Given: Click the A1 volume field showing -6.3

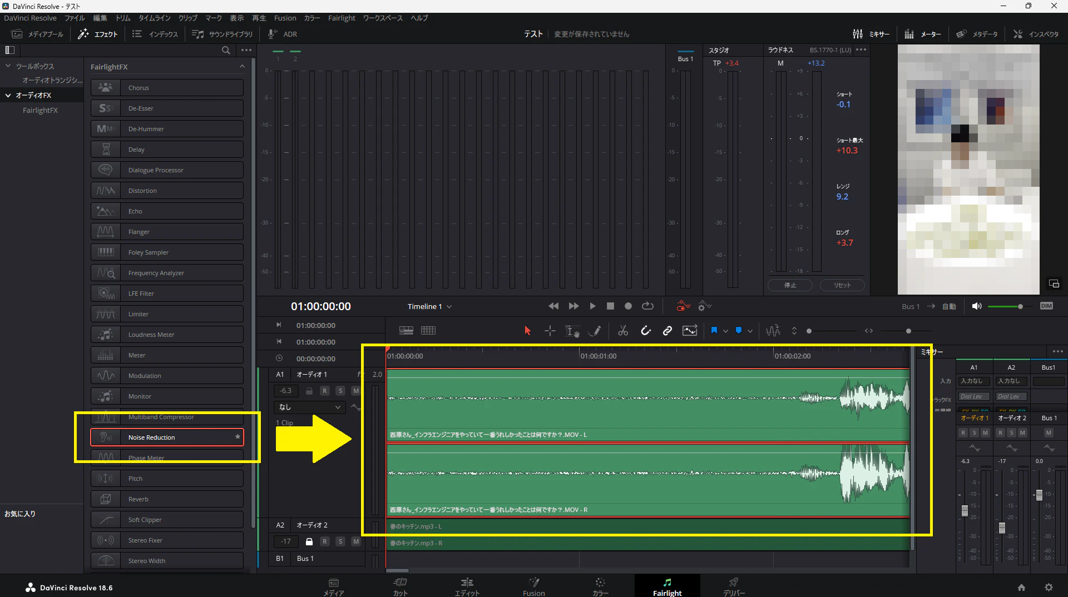Looking at the screenshot, I should 286,391.
